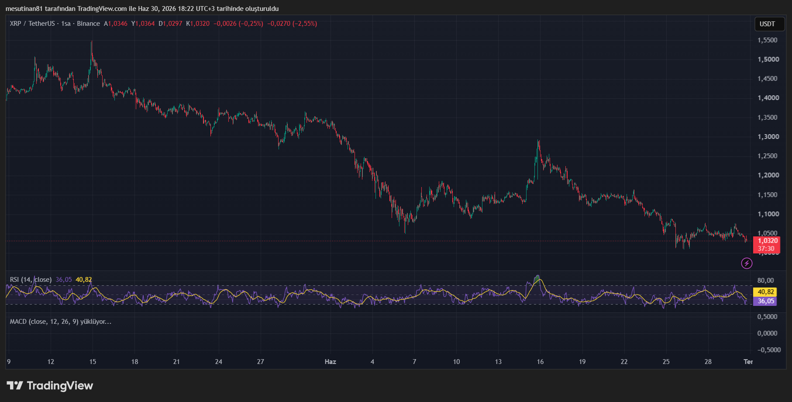The image size is (792, 402).
Task: Click date 4 on the time axis
Action: [372, 362]
